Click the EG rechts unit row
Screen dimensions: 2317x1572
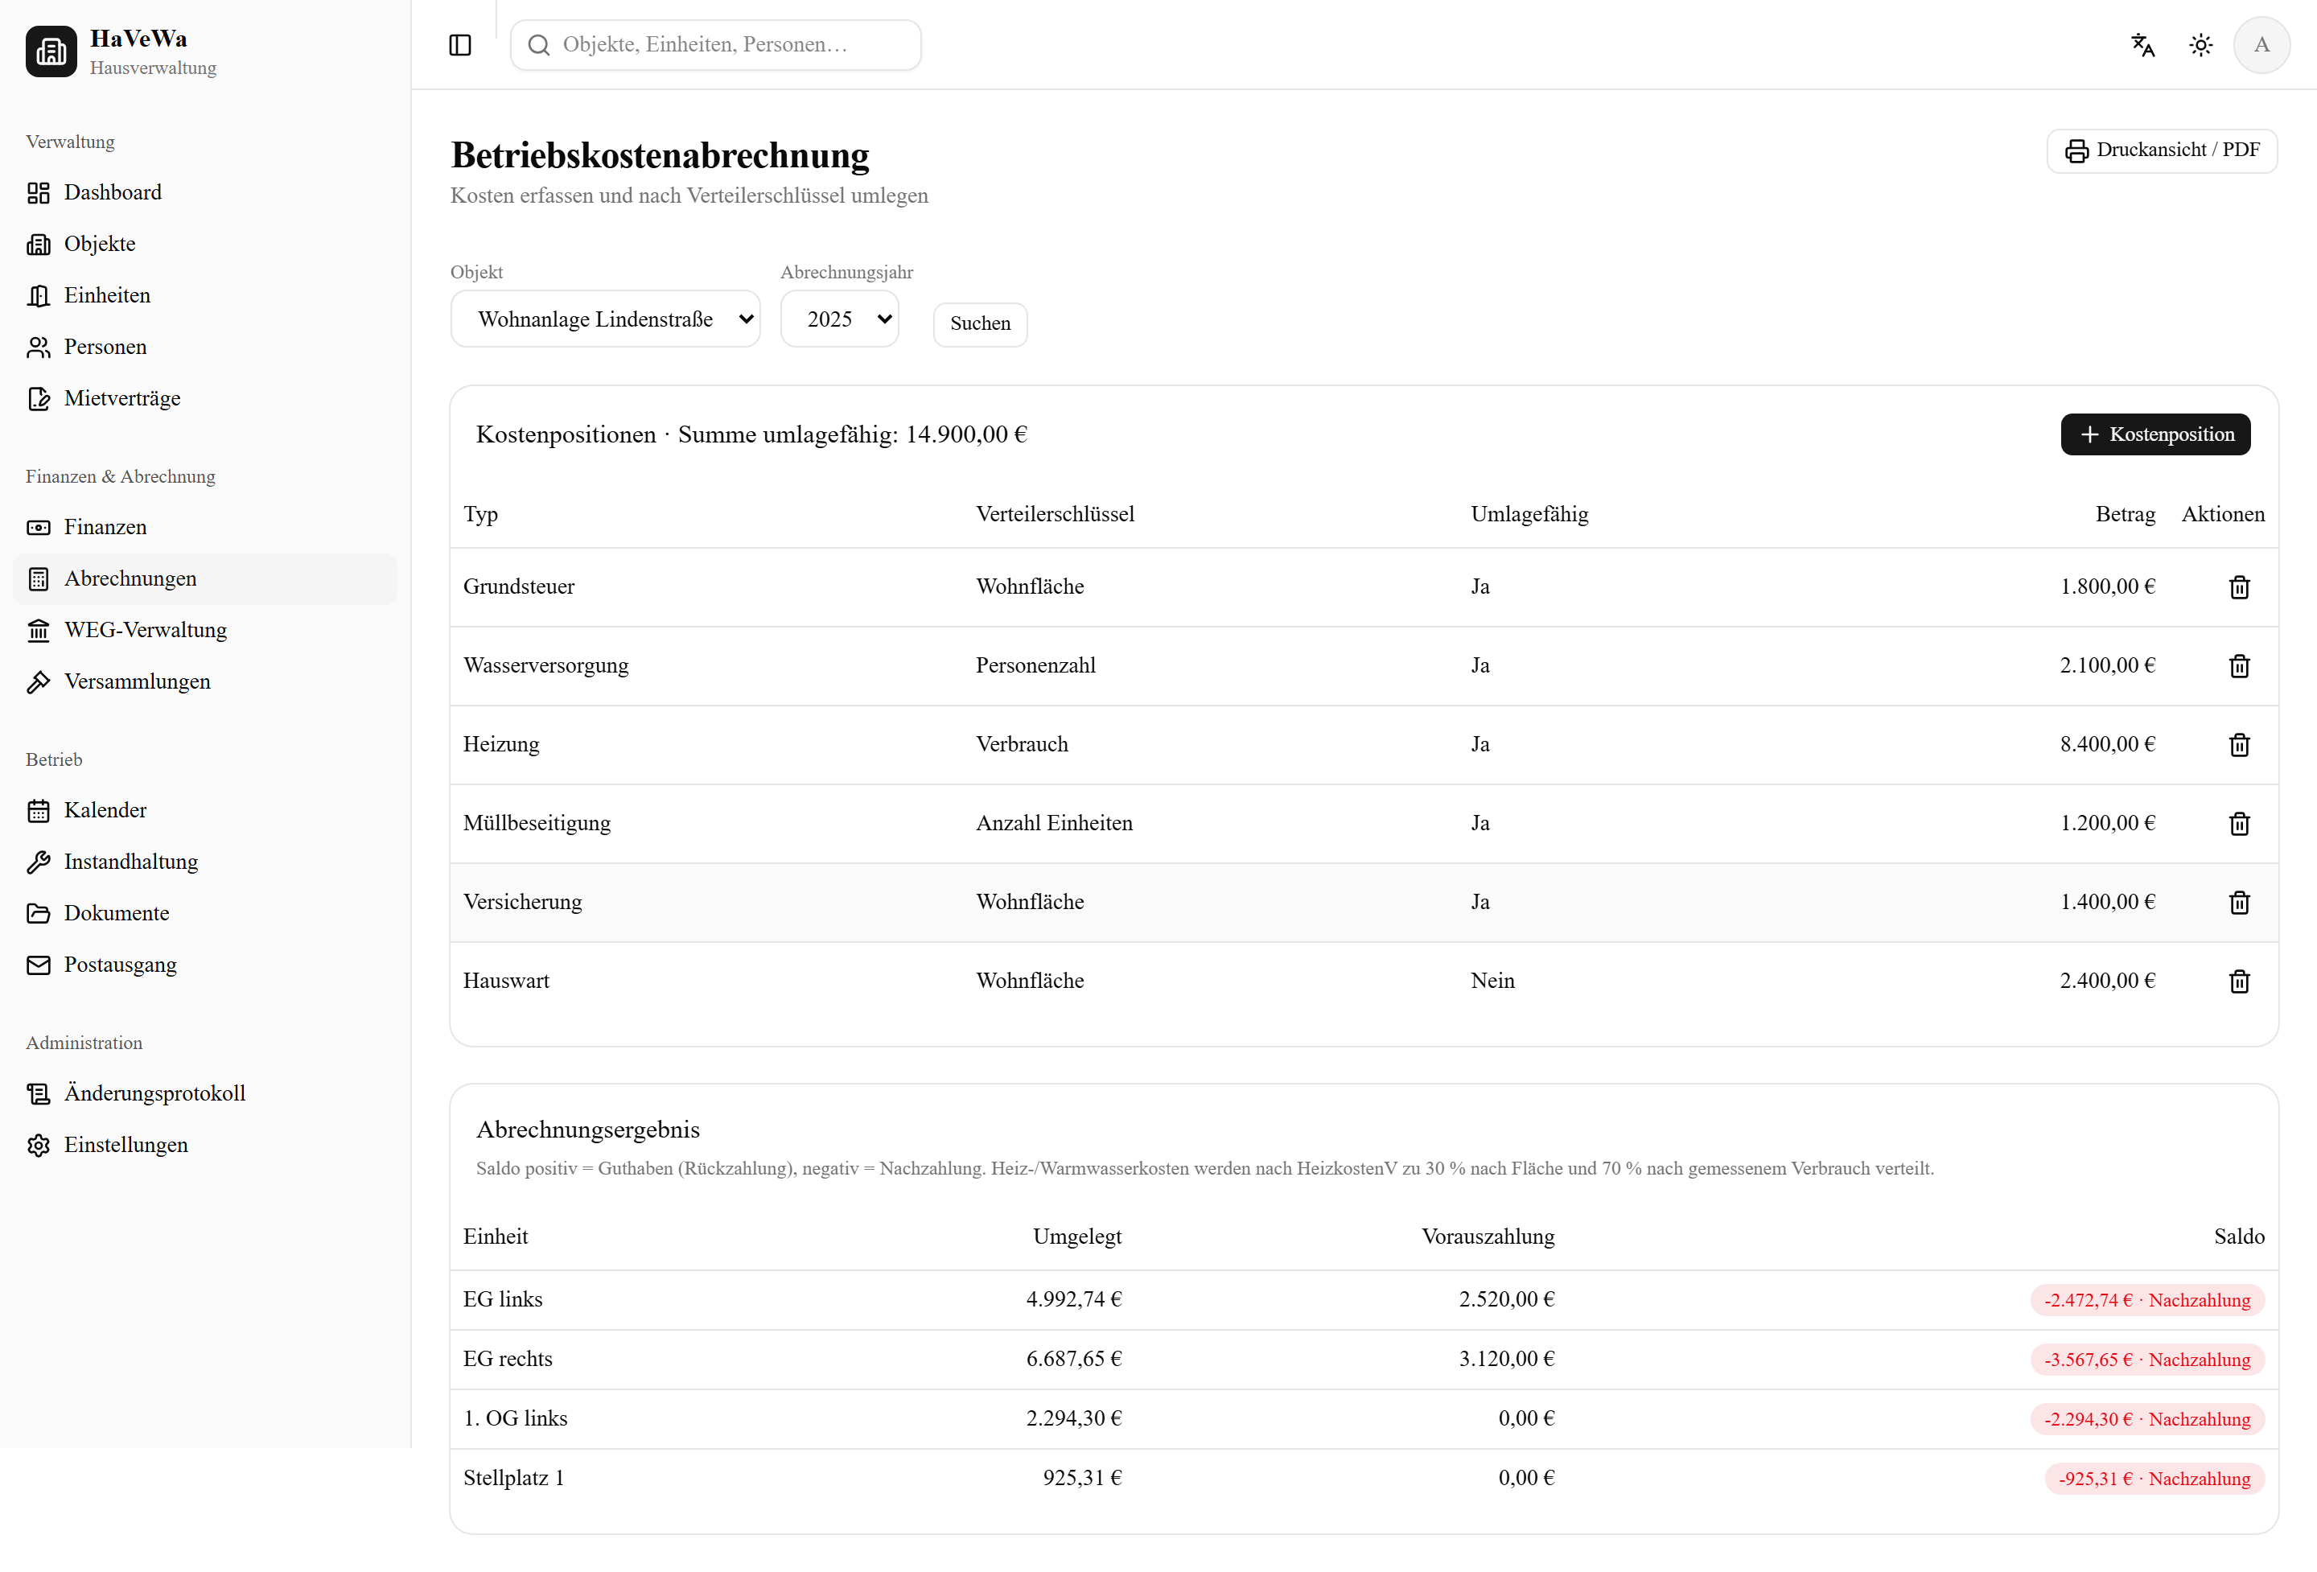click(1364, 1360)
